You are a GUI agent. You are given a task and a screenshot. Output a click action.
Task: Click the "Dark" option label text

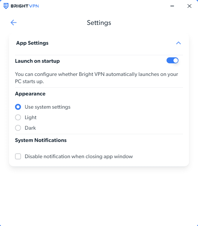click(30, 128)
